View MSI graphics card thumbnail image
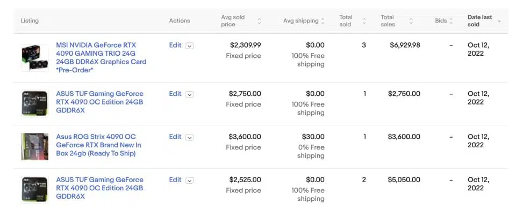This screenshot has width=516, height=210. 34,58
